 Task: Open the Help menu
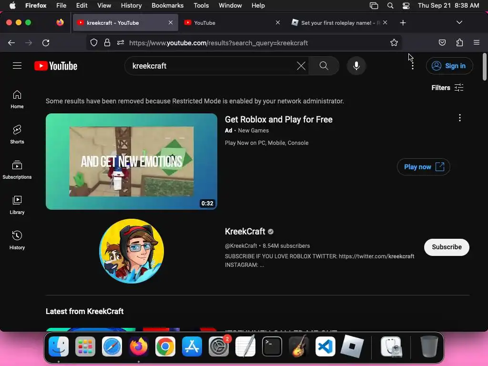258,5
